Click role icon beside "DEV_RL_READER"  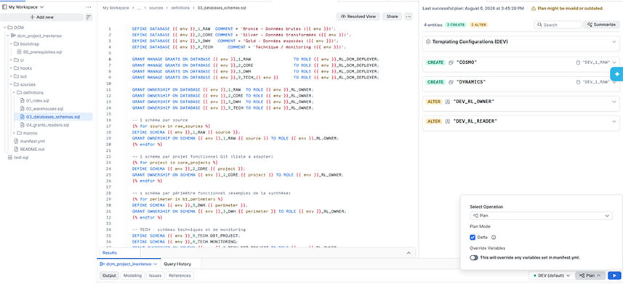click(x=448, y=121)
